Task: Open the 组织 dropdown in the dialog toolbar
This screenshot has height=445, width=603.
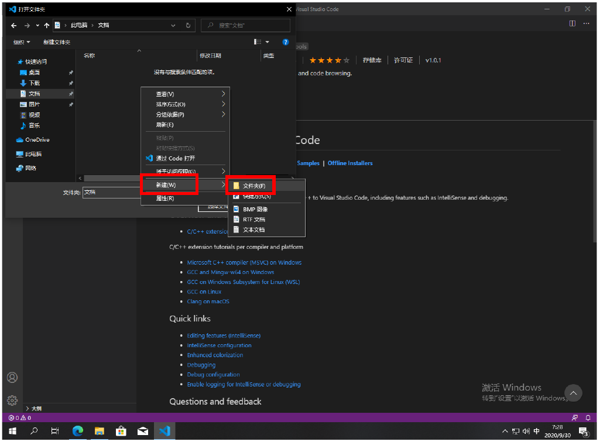Action: (22, 42)
